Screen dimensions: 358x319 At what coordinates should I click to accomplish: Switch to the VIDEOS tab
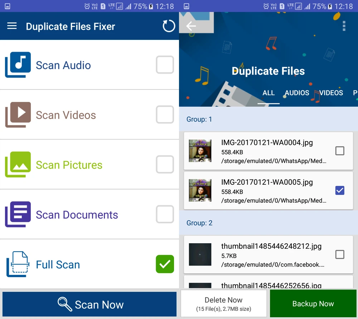(331, 93)
